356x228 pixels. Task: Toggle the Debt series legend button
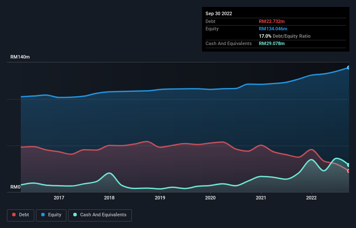pyautogui.click(x=20, y=215)
